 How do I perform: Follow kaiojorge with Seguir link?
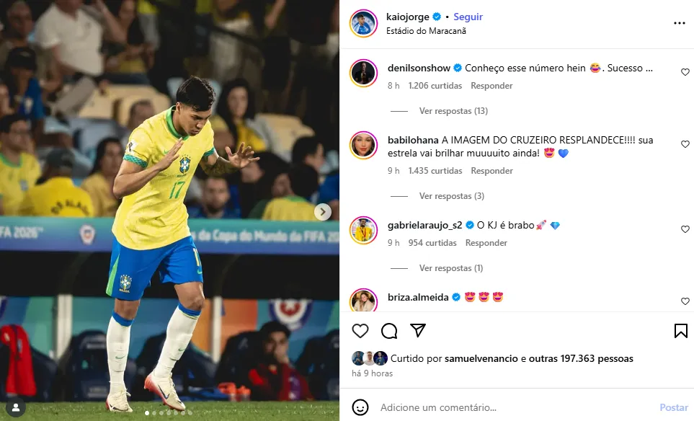468,17
